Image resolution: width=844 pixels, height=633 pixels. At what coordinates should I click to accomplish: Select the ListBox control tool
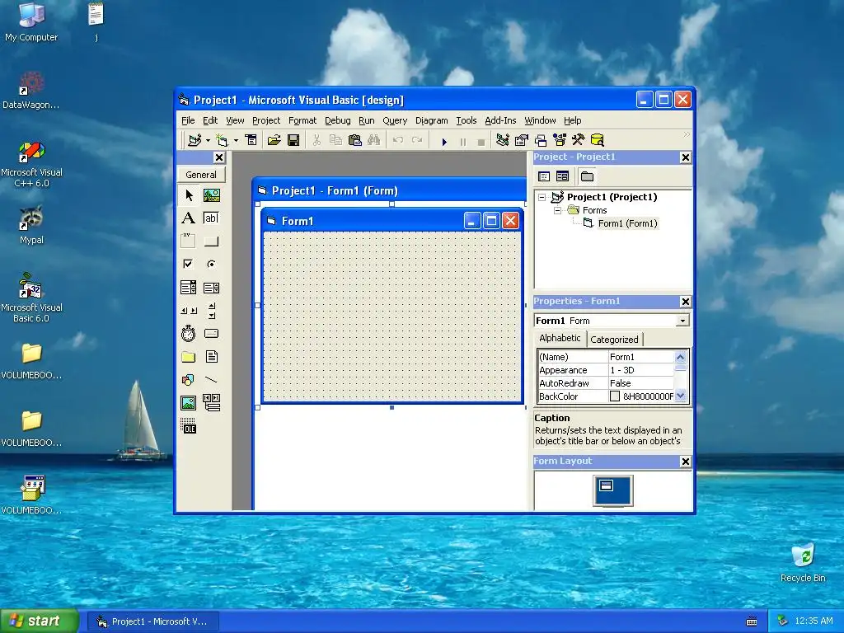coord(212,288)
